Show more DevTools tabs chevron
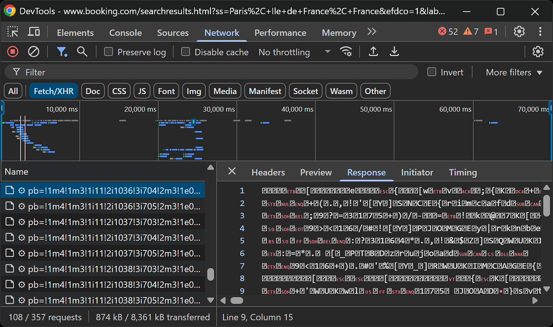The image size is (553, 327). (372, 32)
